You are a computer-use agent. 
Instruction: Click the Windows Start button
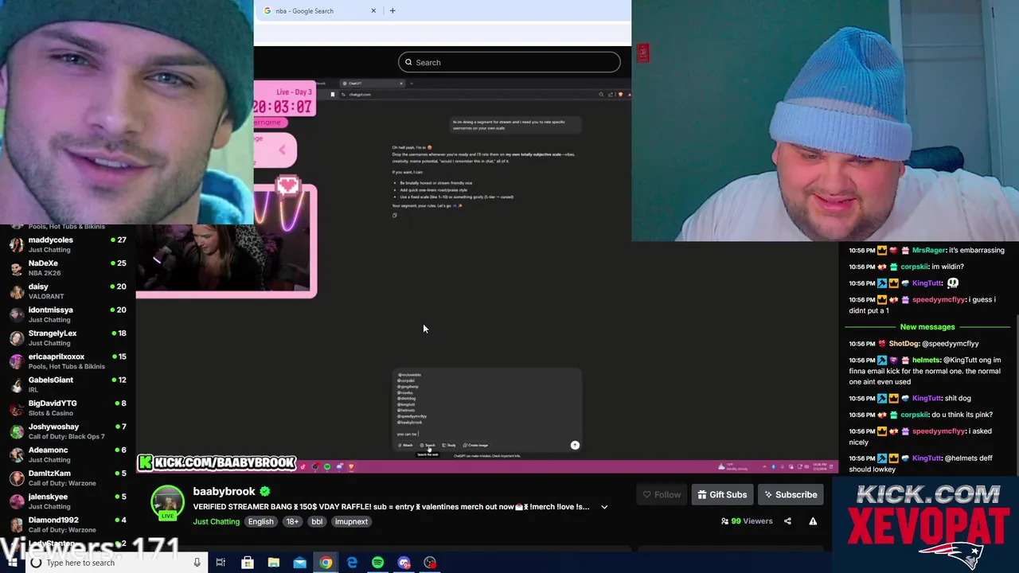12,563
